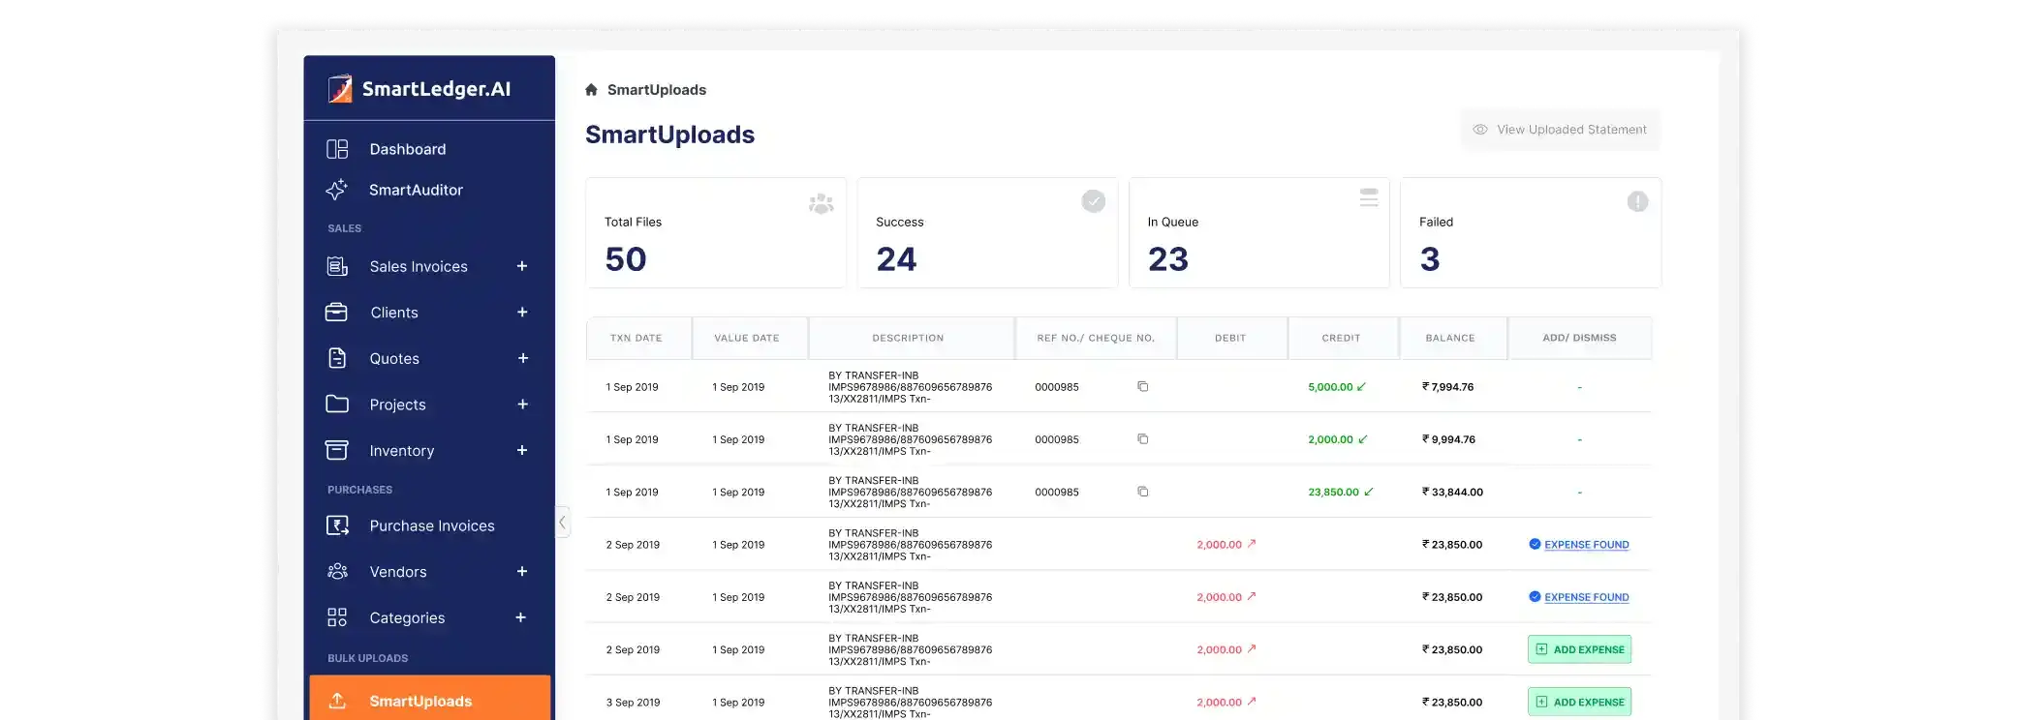Click the 5,000.00 credit amount

[1331, 387]
